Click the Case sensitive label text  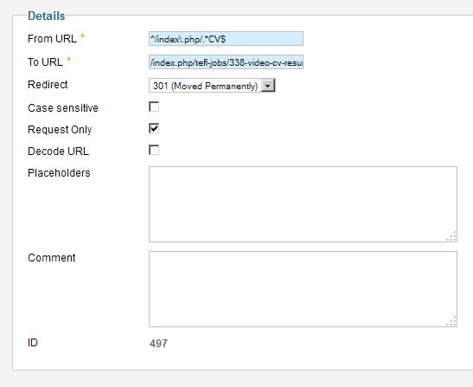(x=63, y=108)
